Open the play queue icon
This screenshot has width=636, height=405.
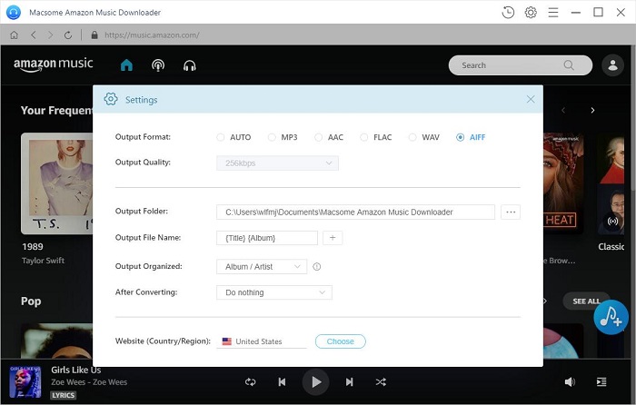coord(601,382)
